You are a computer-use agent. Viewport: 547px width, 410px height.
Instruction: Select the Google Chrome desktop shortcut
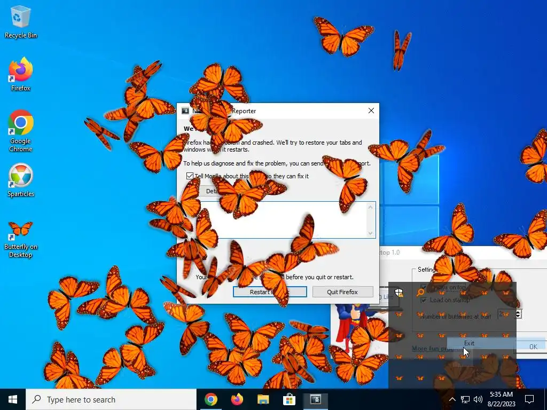pos(21,131)
